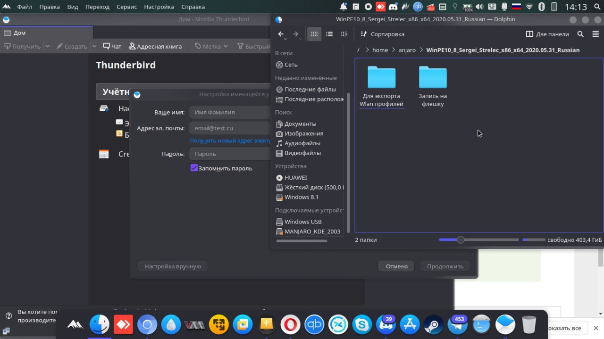Open the Вид menu
The image size is (604, 339).
click(x=73, y=7)
